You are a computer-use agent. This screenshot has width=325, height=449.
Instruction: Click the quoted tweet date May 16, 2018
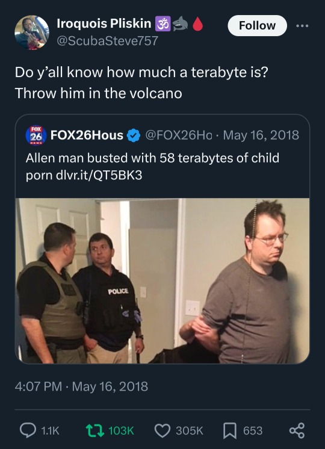pyautogui.click(x=261, y=135)
